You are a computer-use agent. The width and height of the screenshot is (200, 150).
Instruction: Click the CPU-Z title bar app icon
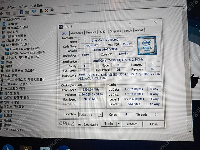pyautogui.click(x=60, y=27)
